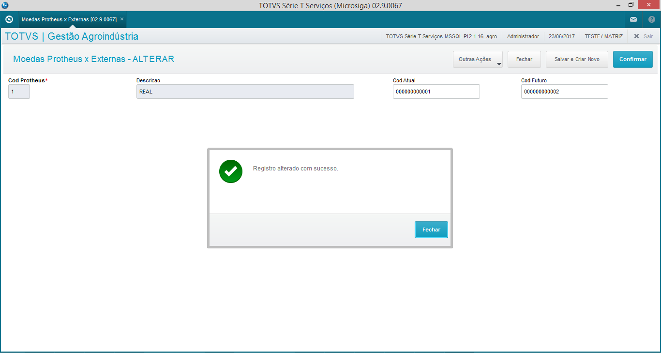Click the TESTE / MATRIZ branch label
The width and height of the screenshot is (661, 353).
pyautogui.click(x=604, y=36)
